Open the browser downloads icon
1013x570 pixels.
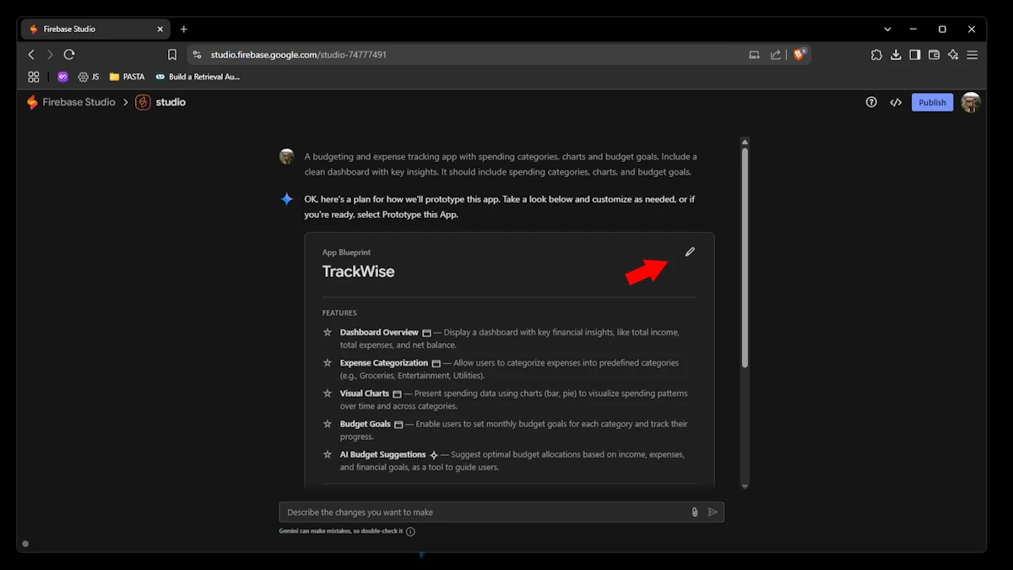pos(896,54)
